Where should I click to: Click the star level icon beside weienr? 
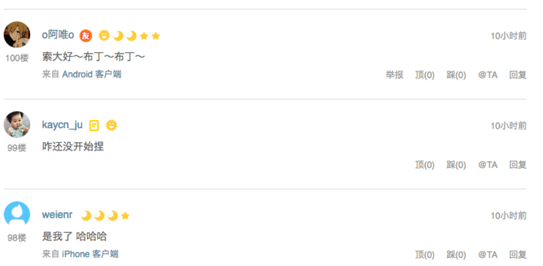pos(125,216)
